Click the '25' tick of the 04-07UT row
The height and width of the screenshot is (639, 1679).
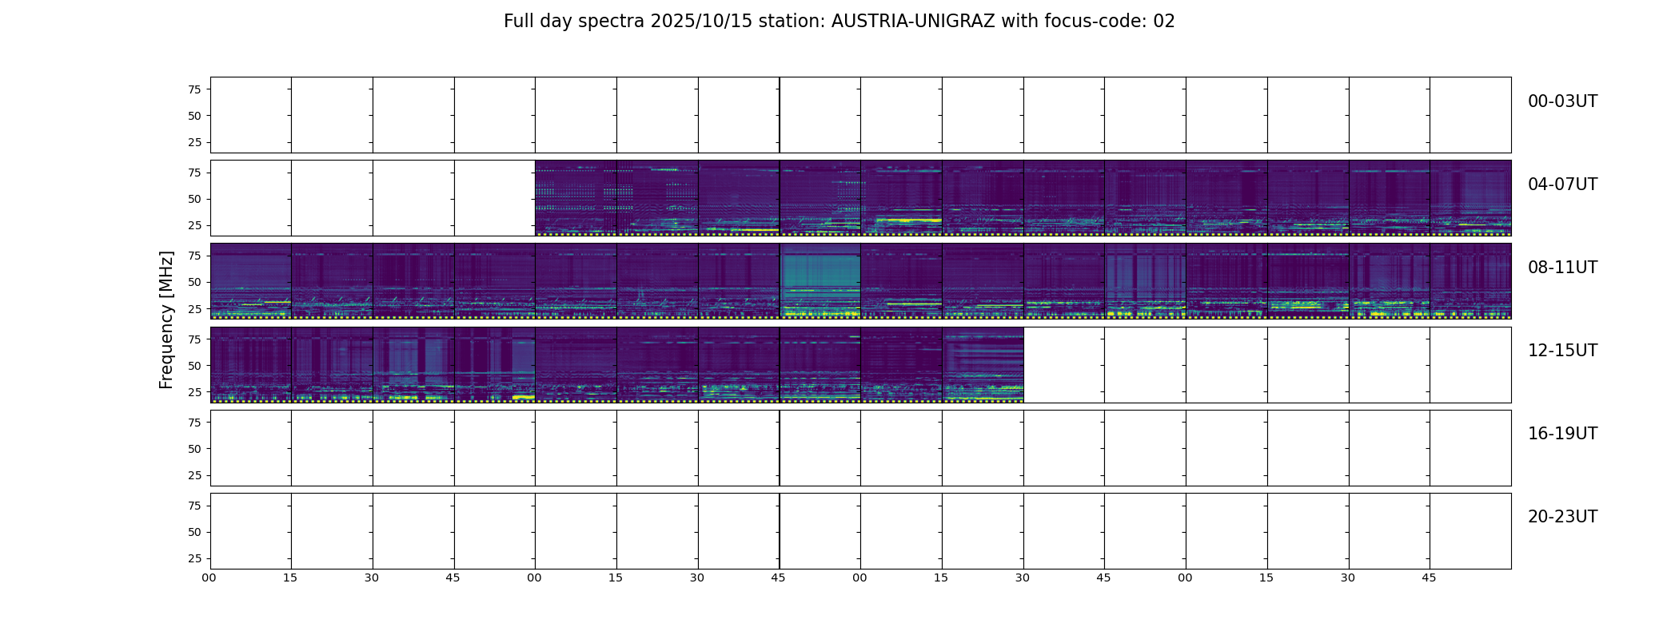(194, 225)
